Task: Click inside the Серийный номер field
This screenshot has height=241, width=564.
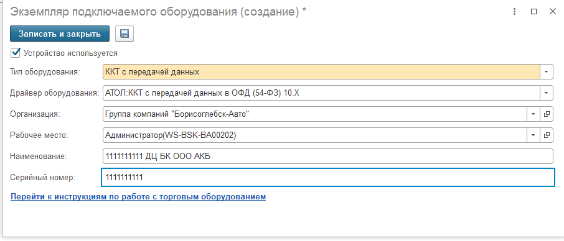Action: 327,177
